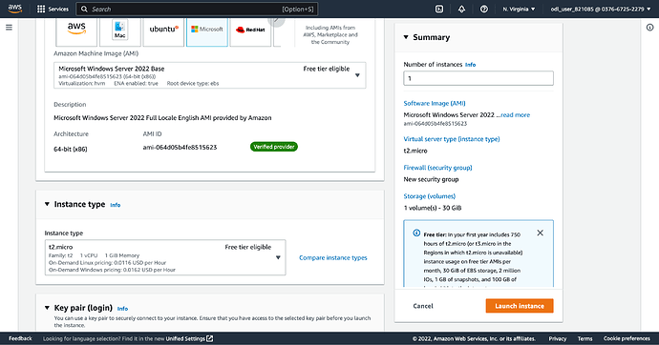
Task: Select the '1 volume(s) - 30 GiB' summary text
Action: [x=433, y=208]
